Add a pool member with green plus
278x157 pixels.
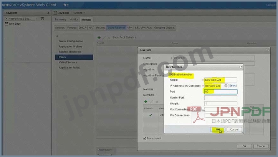click(146, 102)
